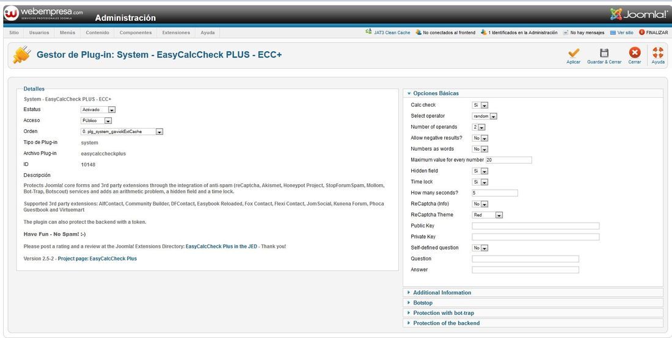672x338 pixels.
Task: Click FINALIZAR to log out
Action: [653, 32]
